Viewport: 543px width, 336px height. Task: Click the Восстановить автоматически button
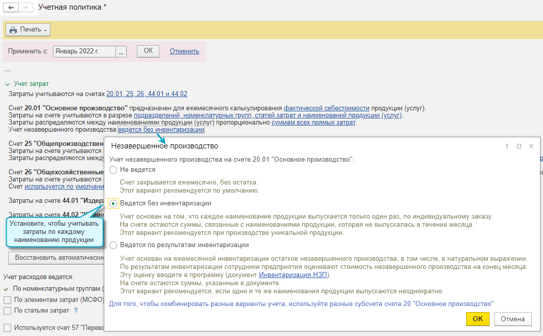(x=56, y=258)
